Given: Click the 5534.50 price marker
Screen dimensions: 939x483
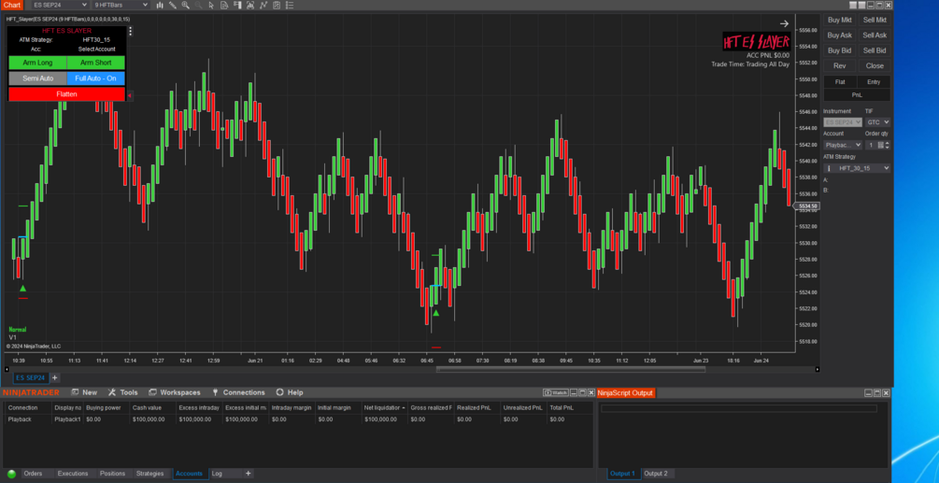Looking at the screenshot, I should click(806, 206).
